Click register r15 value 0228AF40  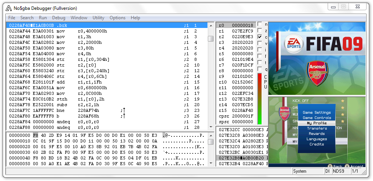click(x=243, y=111)
